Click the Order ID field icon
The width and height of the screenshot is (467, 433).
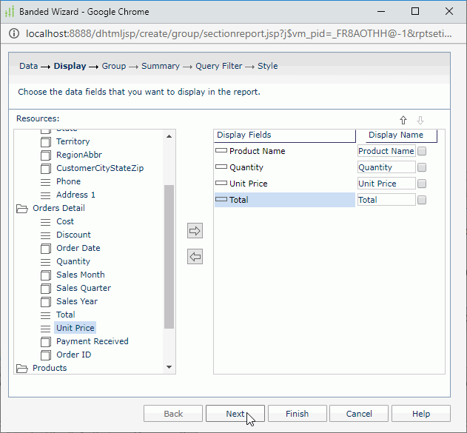click(x=46, y=355)
